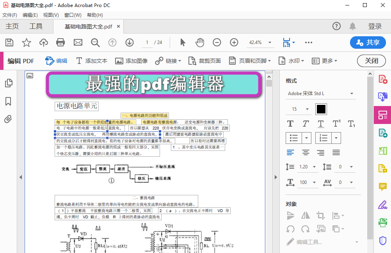The width and height of the screenshot is (391, 253).
Task: Crop the selected image object
Action: coord(321,216)
